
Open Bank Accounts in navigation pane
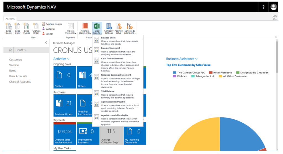[x=18, y=76]
